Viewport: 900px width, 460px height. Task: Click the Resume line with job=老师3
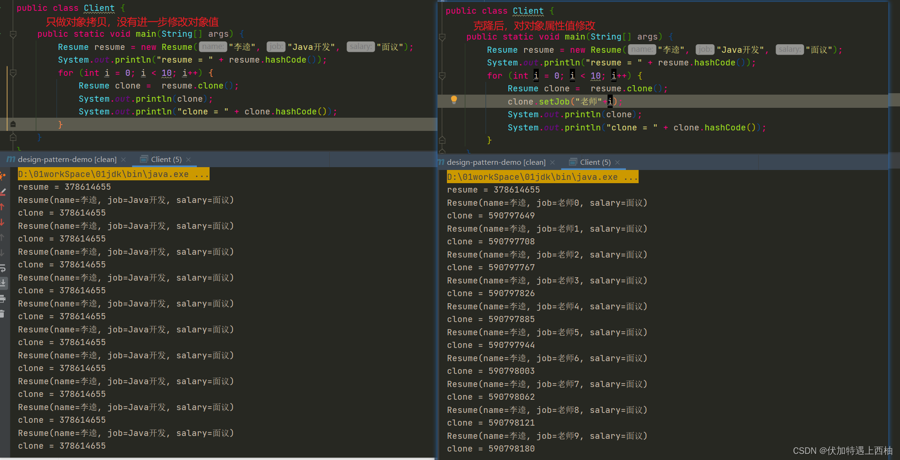click(x=547, y=281)
